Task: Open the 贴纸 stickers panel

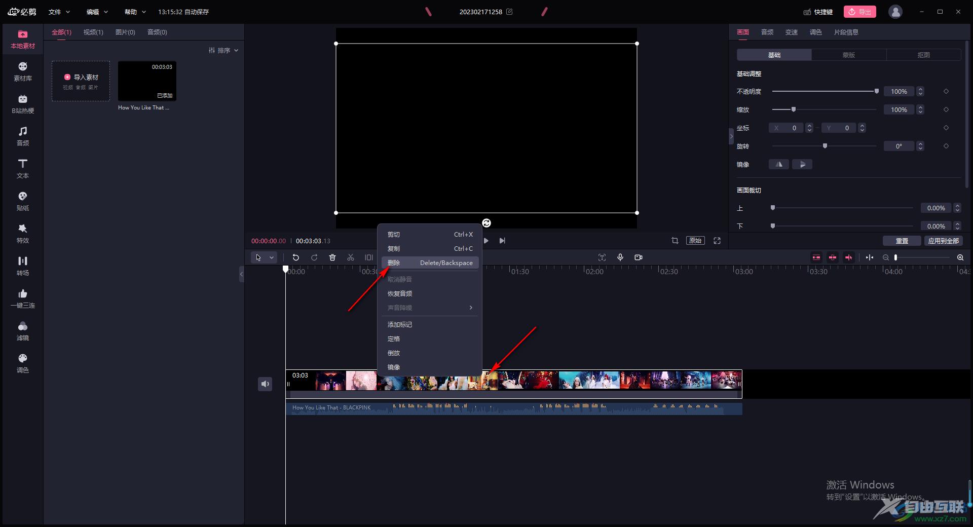Action: 23,202
